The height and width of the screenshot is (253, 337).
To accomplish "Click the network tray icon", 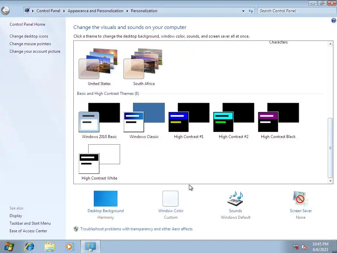I will [x=296, y=247].
